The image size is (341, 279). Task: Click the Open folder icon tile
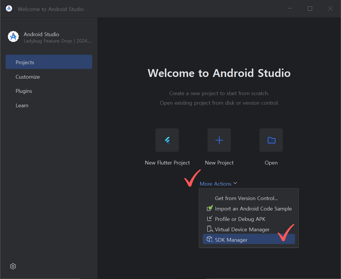[271, 140]
